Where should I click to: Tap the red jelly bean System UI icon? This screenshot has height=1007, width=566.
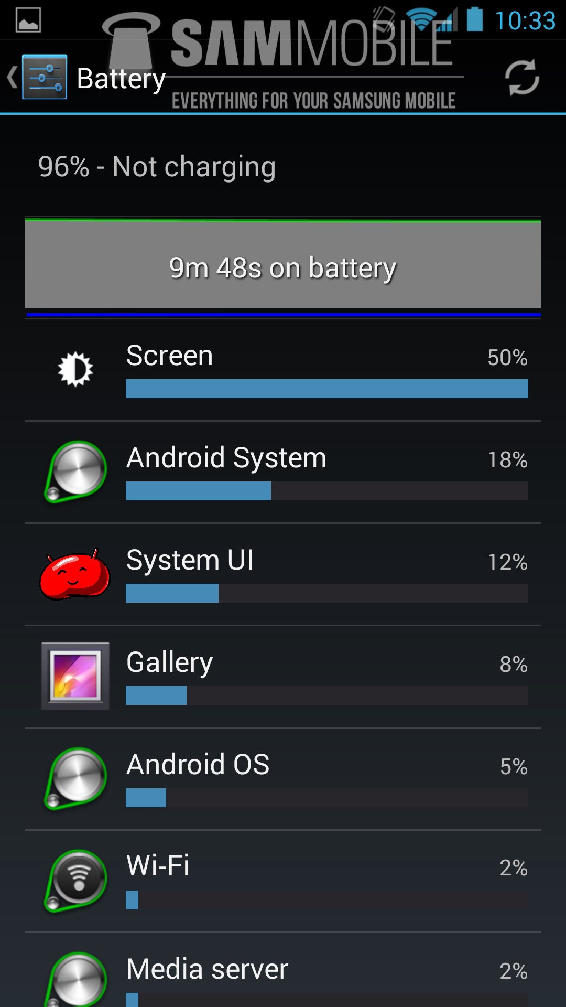[x=75, y=574]
